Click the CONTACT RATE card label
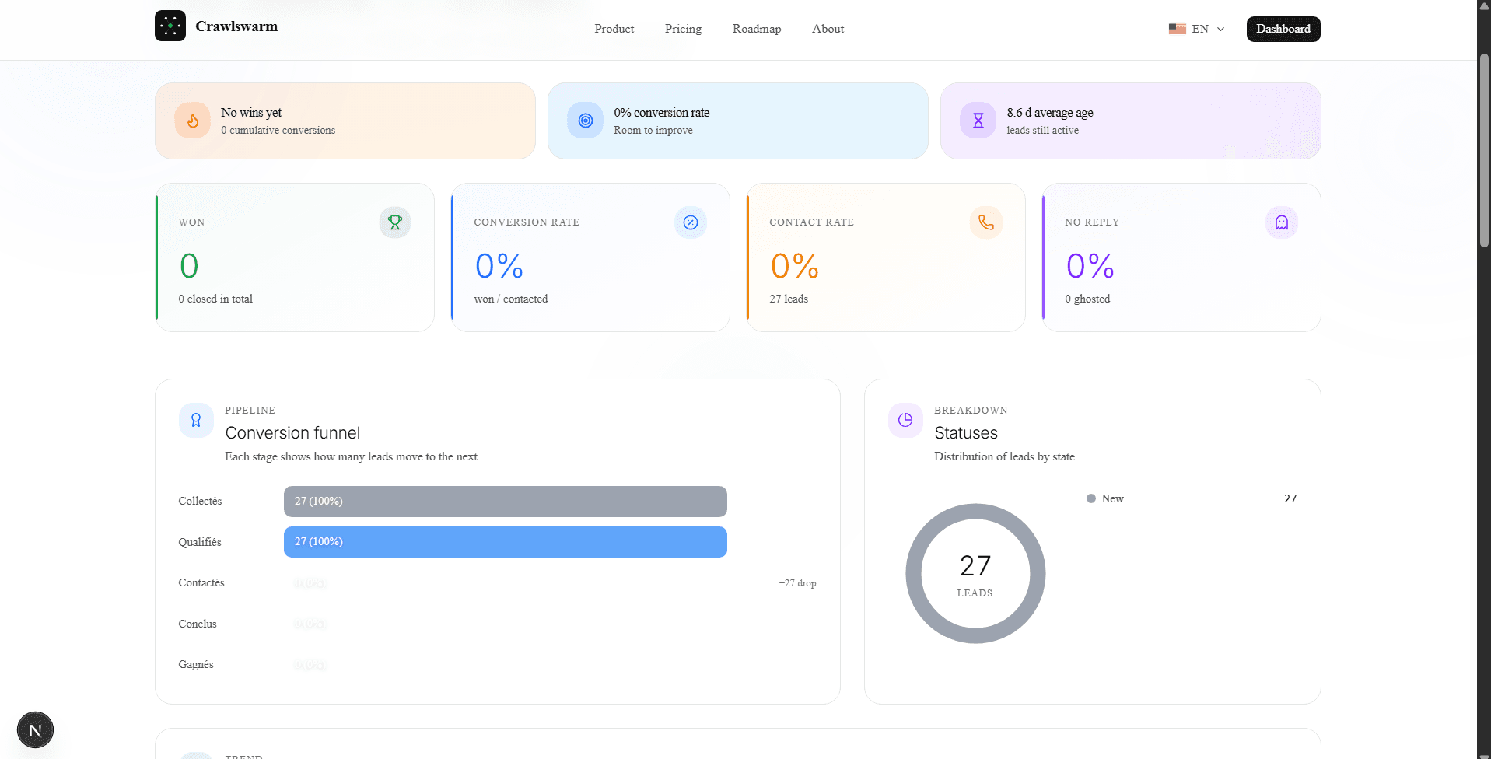Screen dimensions: 1491x759 811,222
